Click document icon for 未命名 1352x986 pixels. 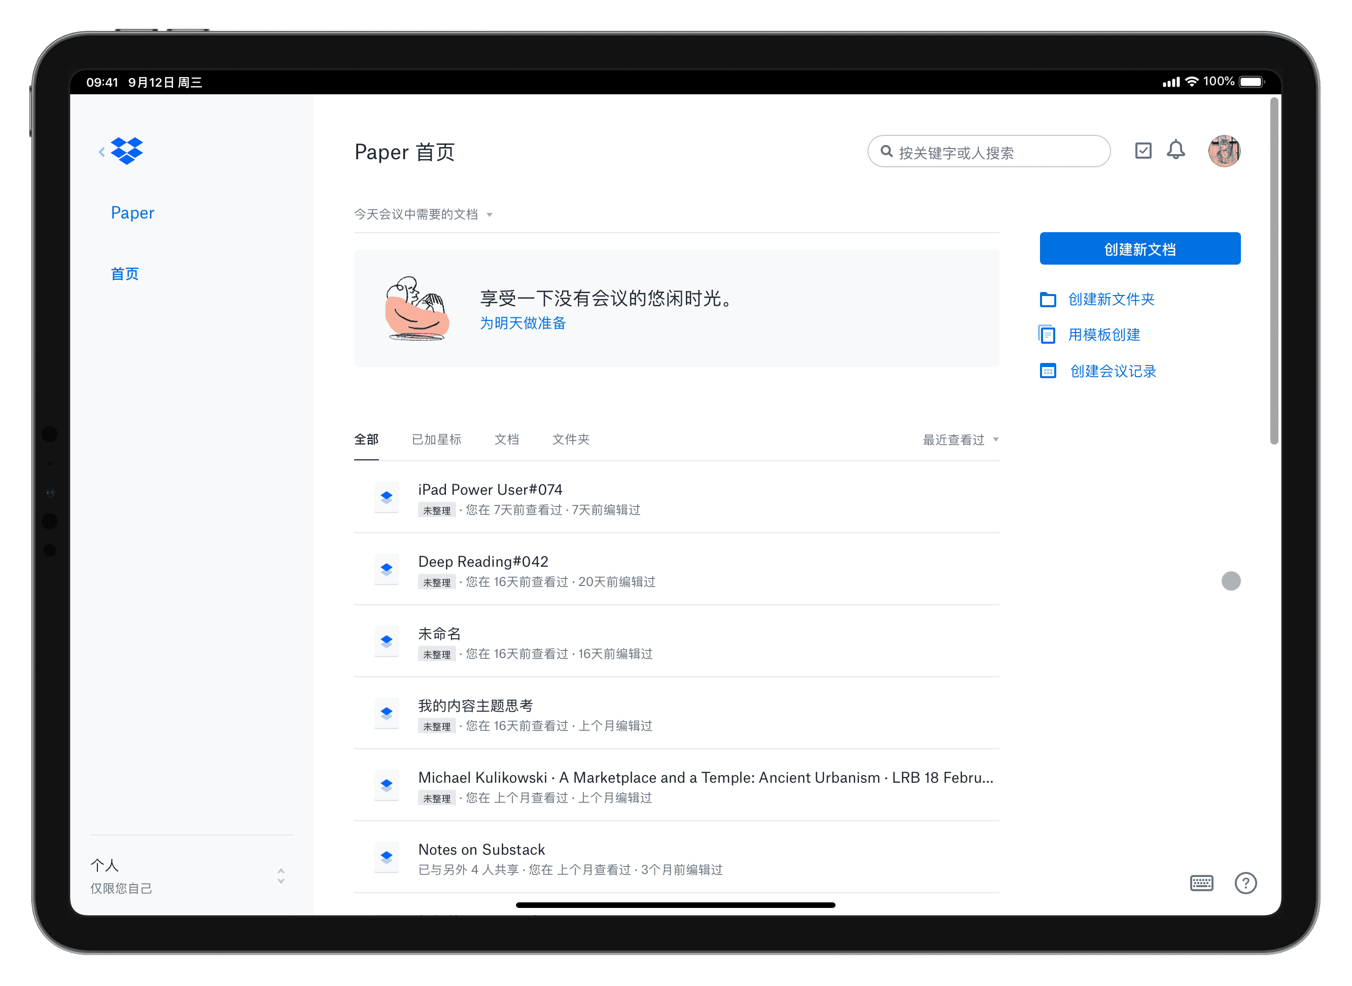point(387,642)
